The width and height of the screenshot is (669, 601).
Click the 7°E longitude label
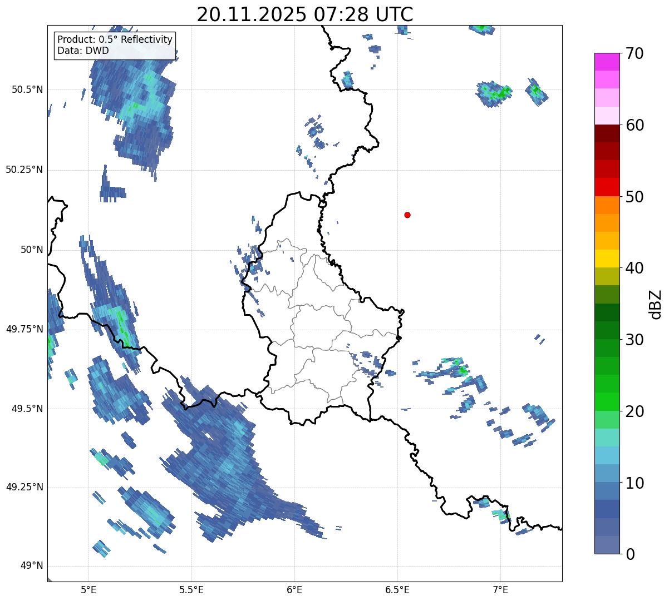pyautogui.click(x=500, y=589)
